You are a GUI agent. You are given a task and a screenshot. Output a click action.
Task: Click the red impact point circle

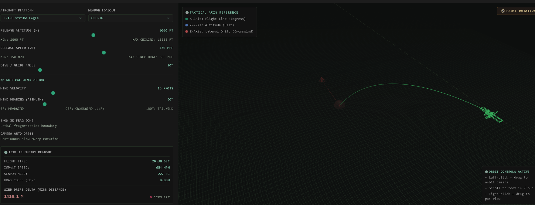(340, 105)
